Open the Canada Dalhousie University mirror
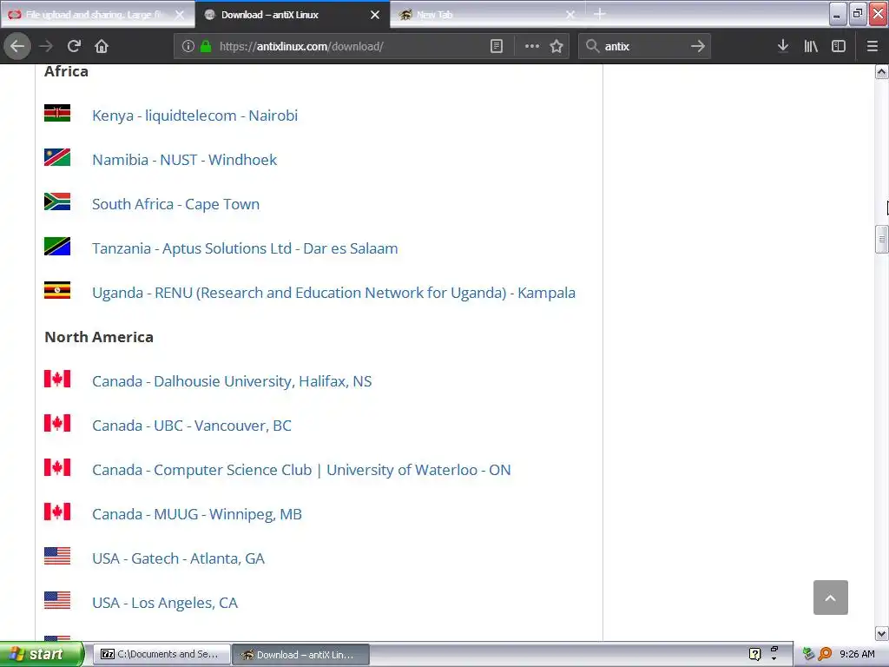 tap(232, 381)
